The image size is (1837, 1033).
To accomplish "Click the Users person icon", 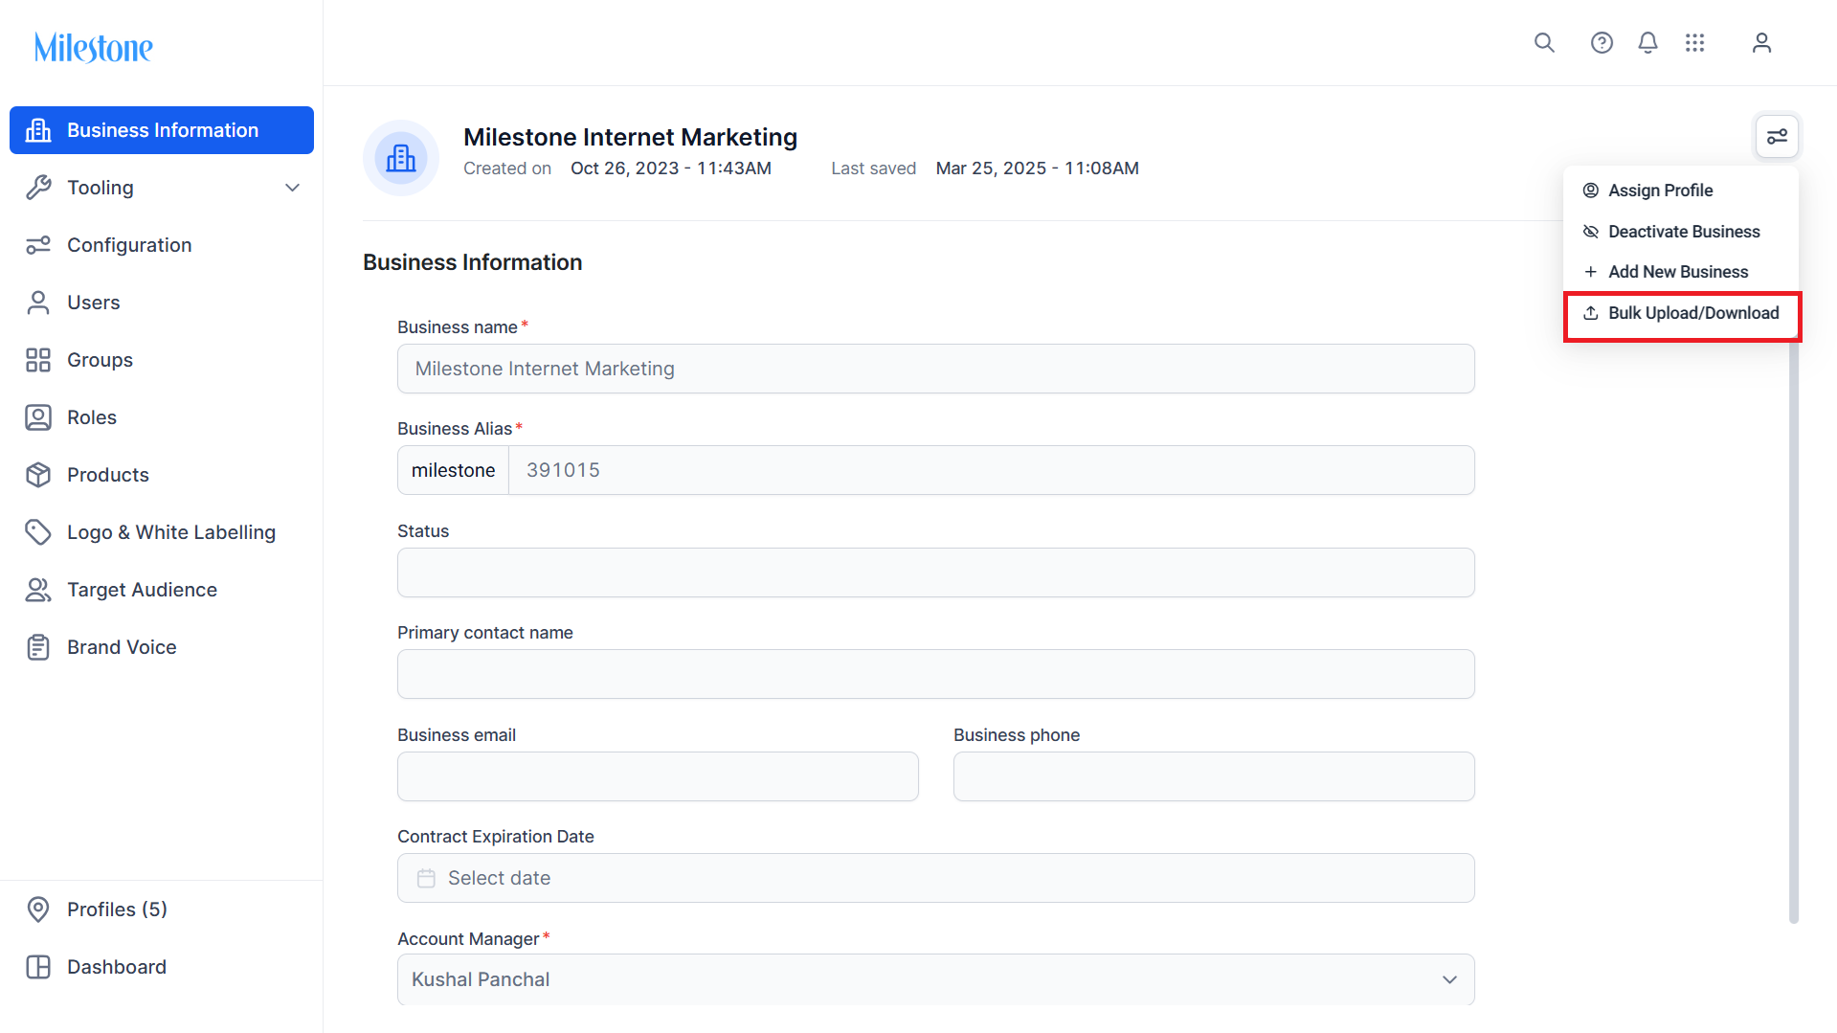I will coord(38,303).
